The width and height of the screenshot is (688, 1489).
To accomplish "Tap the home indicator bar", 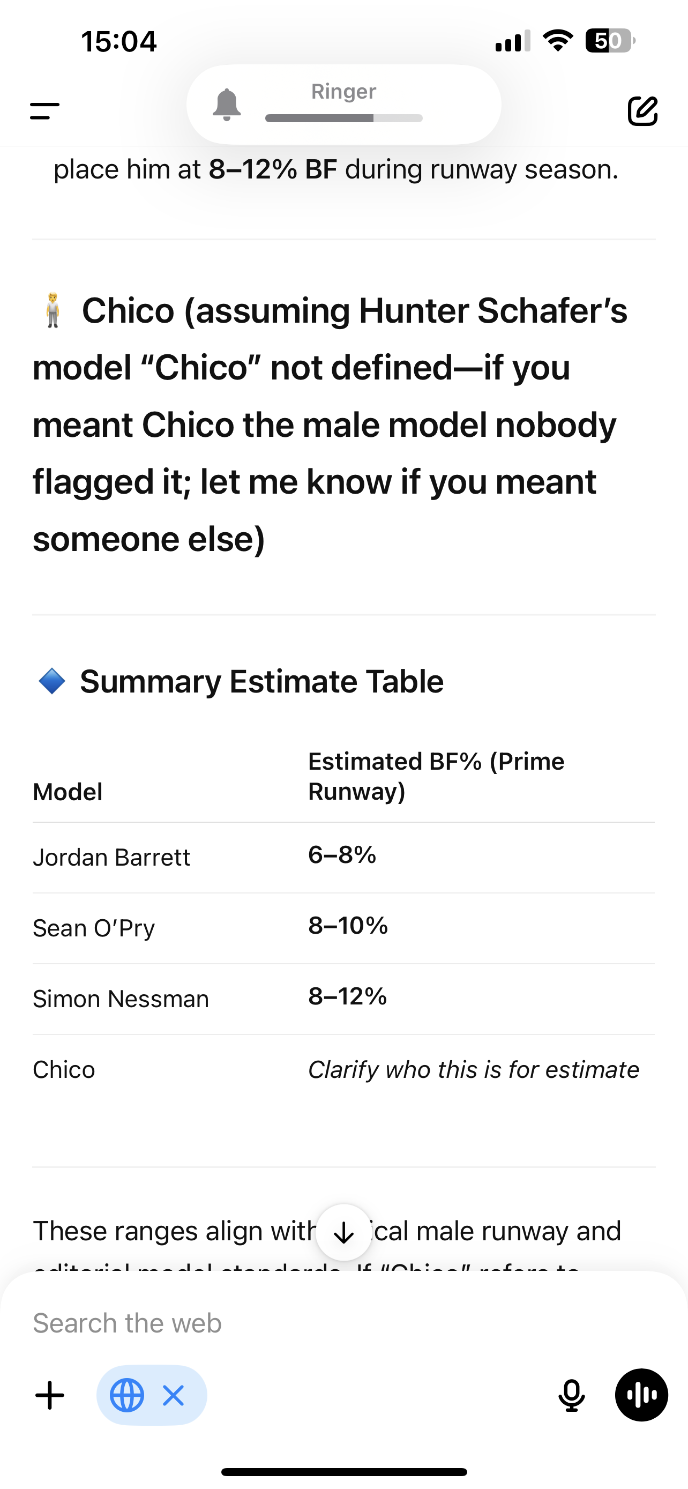I will click(x=343, y=1472).
